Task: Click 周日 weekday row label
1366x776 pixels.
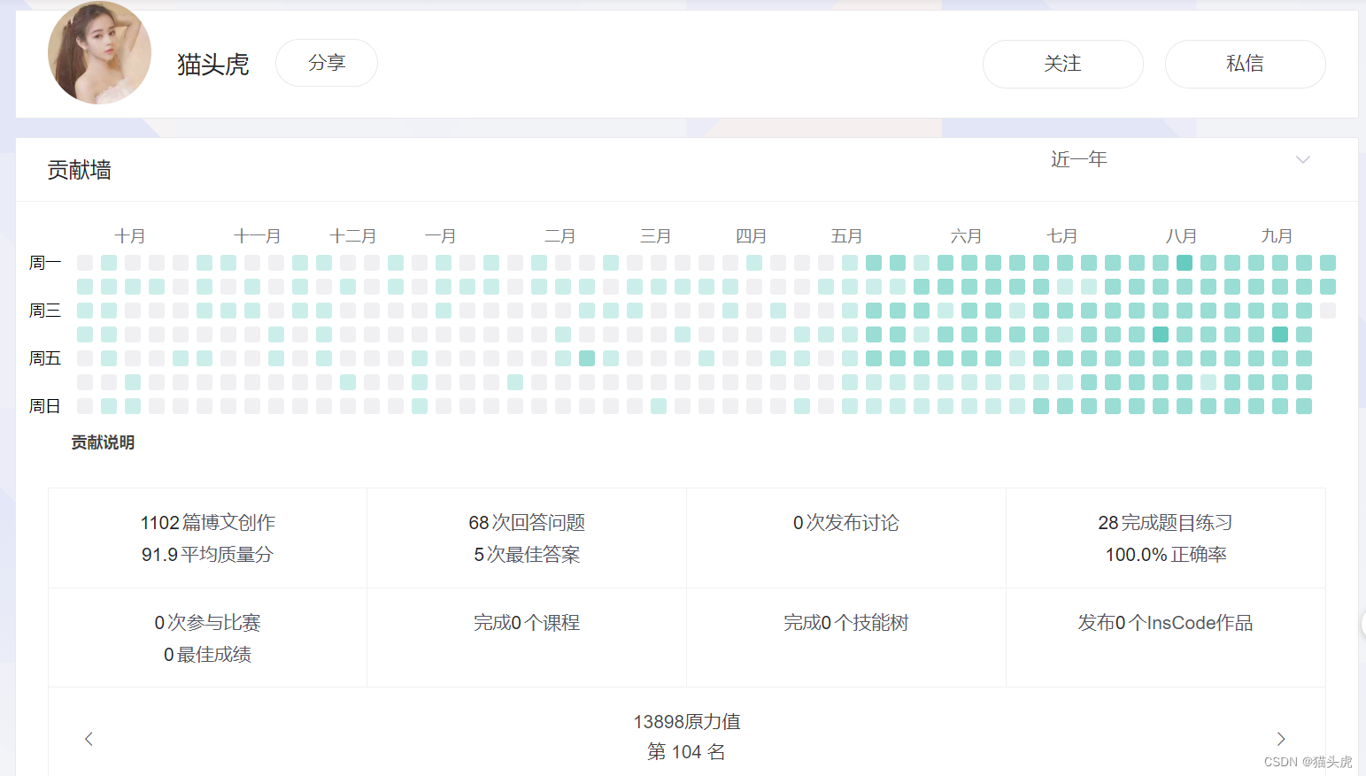Action: point(45,406)
